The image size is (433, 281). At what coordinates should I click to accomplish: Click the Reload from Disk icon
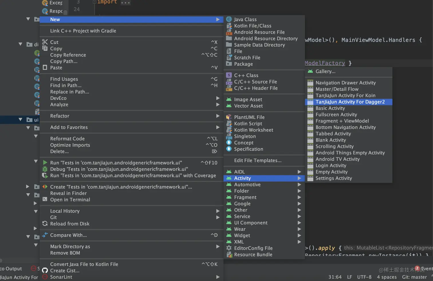click(45, 223)
